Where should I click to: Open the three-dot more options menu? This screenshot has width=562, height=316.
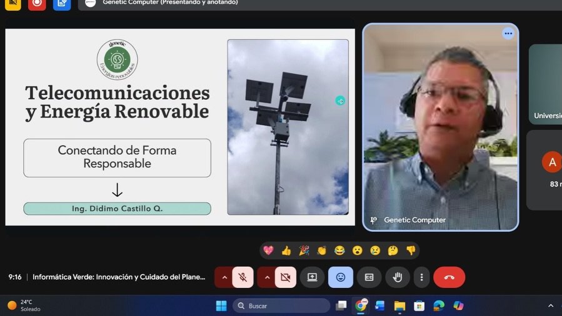pos(422,277)
